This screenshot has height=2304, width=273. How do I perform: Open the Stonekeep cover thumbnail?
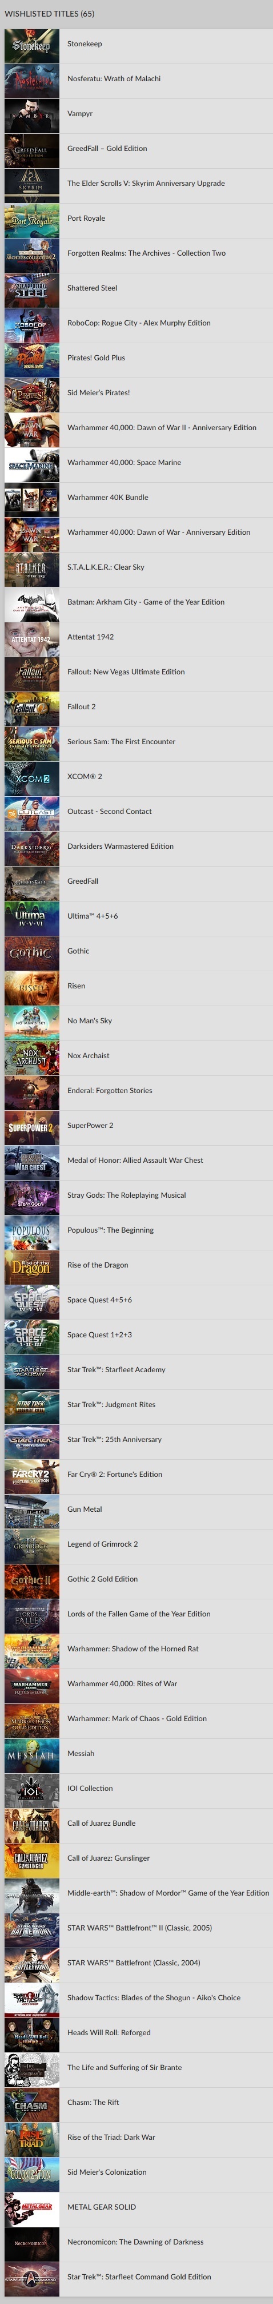pyautogui.click(x=32, y=44)
